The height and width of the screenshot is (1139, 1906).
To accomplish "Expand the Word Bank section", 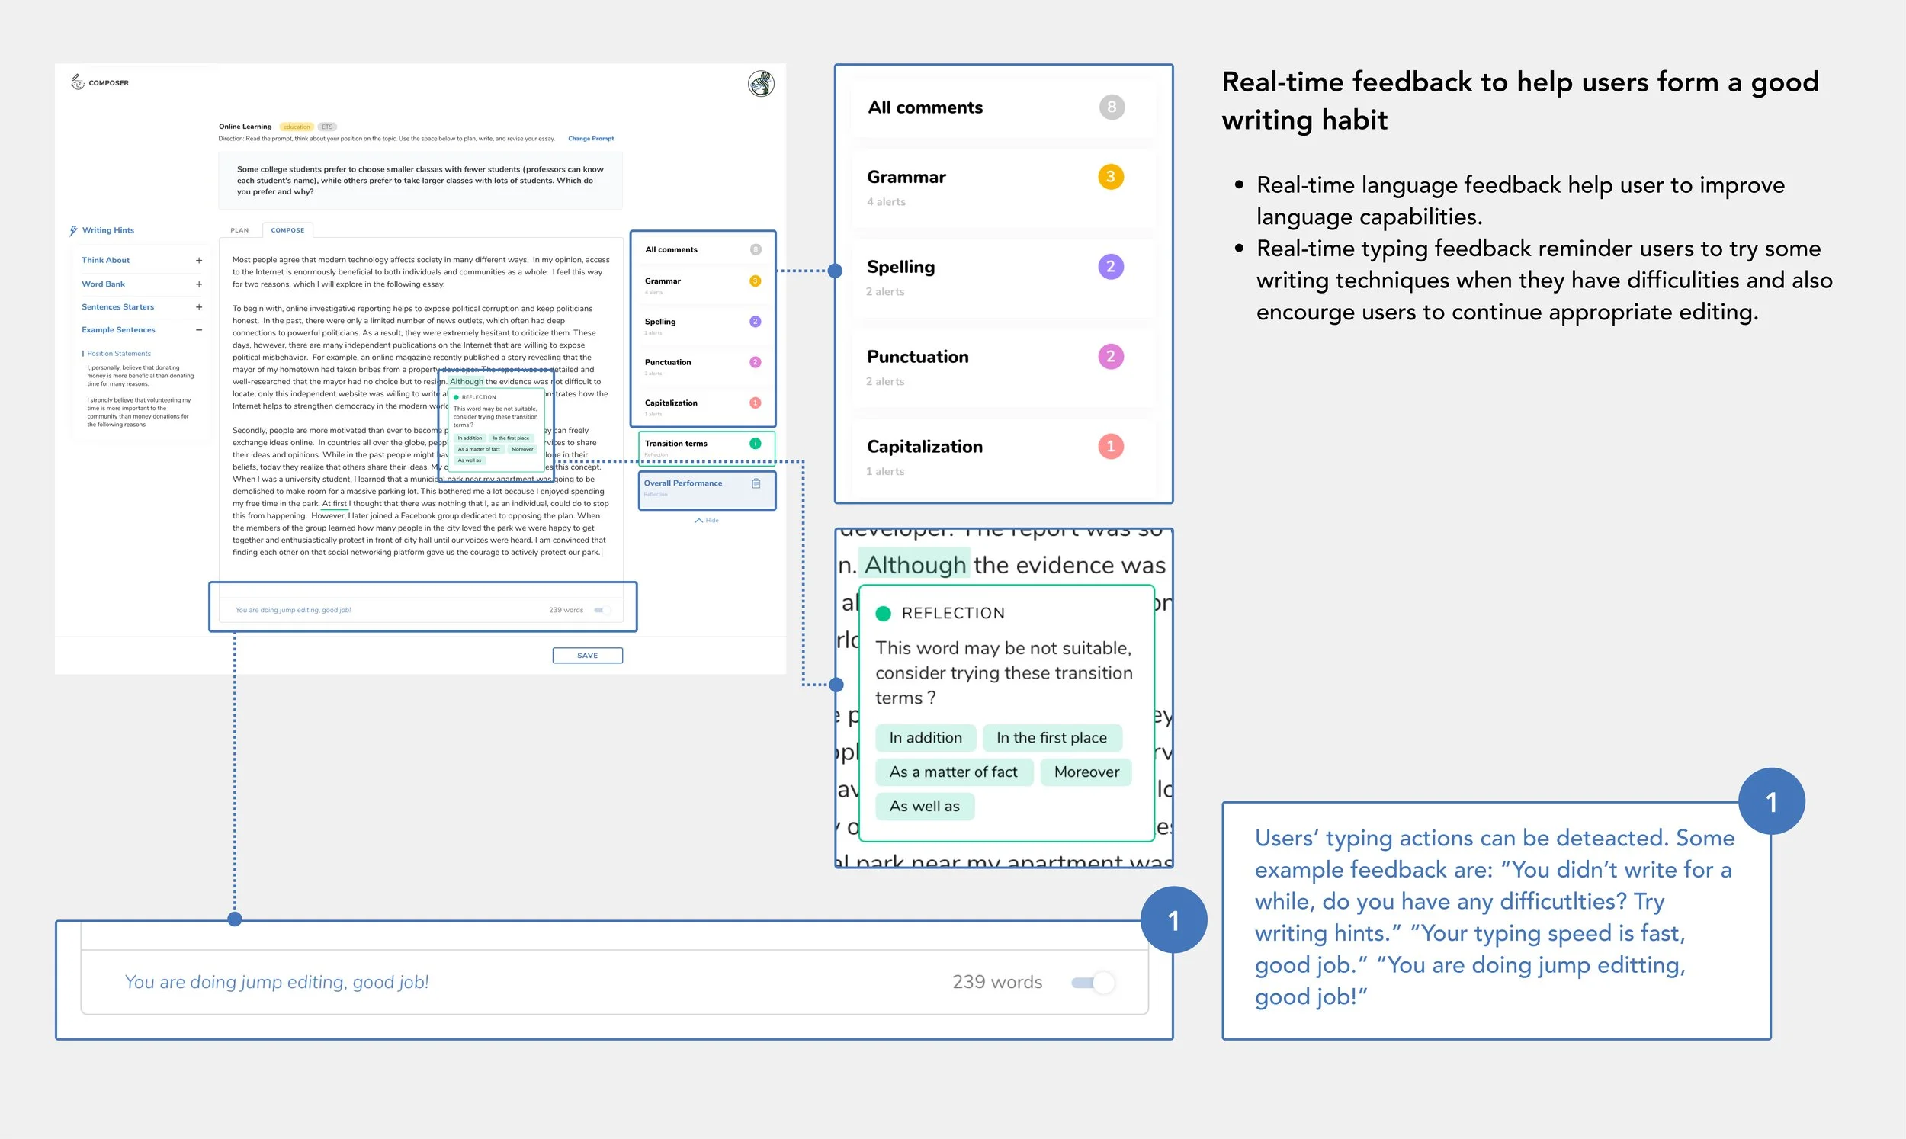I will point(199,284).
